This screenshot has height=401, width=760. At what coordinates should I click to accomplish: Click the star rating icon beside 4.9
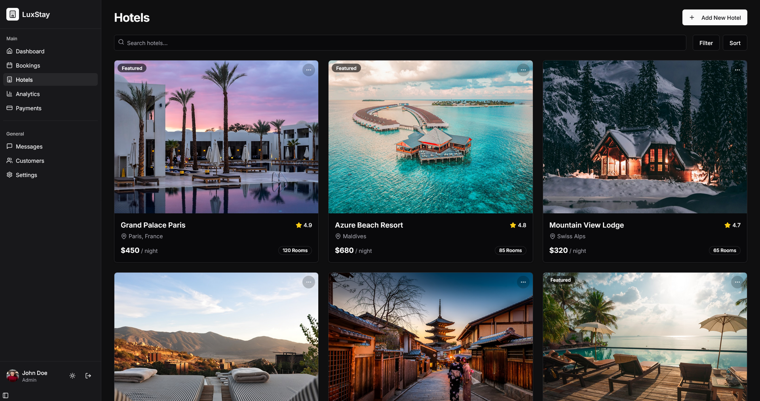299,225
